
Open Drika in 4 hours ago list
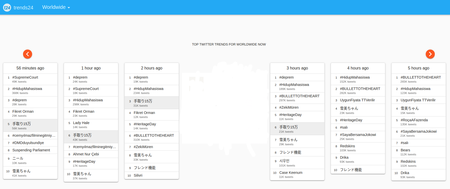pyautogui.click(x=344, y=157)
